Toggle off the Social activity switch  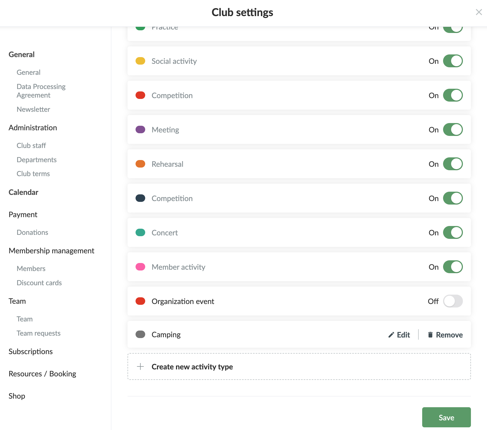pyautogui.click(x=453, y=61)
